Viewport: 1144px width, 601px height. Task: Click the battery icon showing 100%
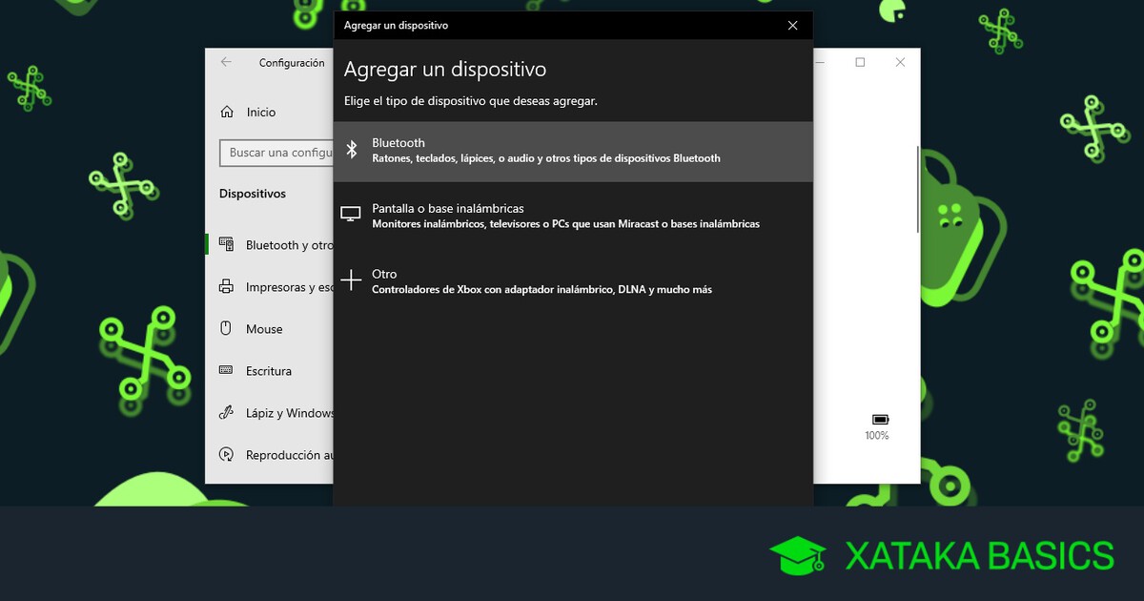pos(879,420)
